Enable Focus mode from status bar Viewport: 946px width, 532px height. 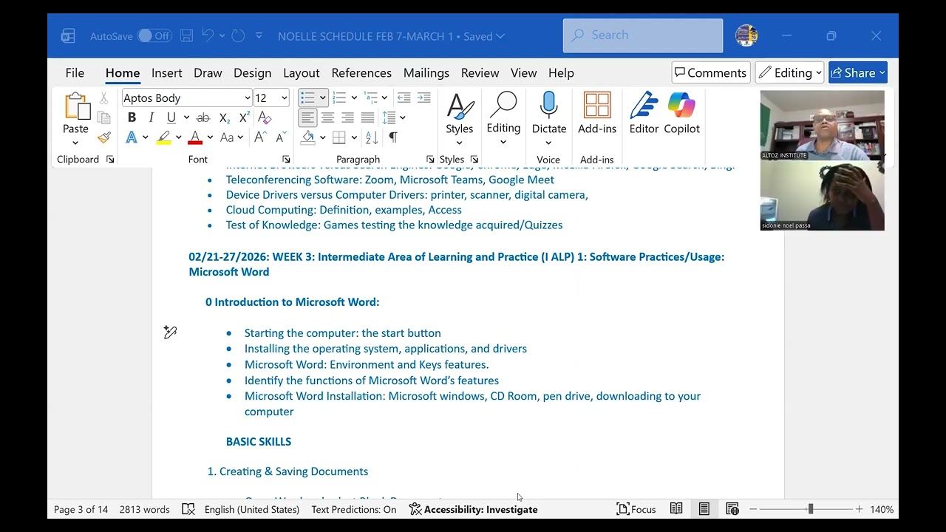[x=636, y=509]
